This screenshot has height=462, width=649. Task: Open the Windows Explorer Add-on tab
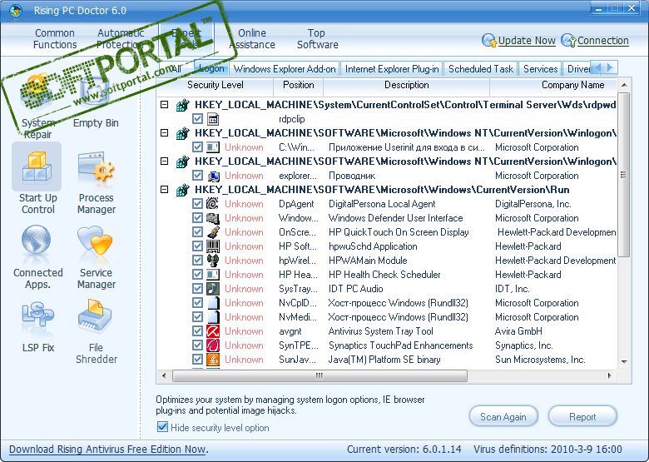(285, 69)
